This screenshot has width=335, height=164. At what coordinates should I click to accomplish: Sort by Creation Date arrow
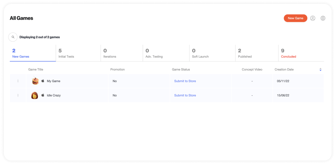point(320,70)
